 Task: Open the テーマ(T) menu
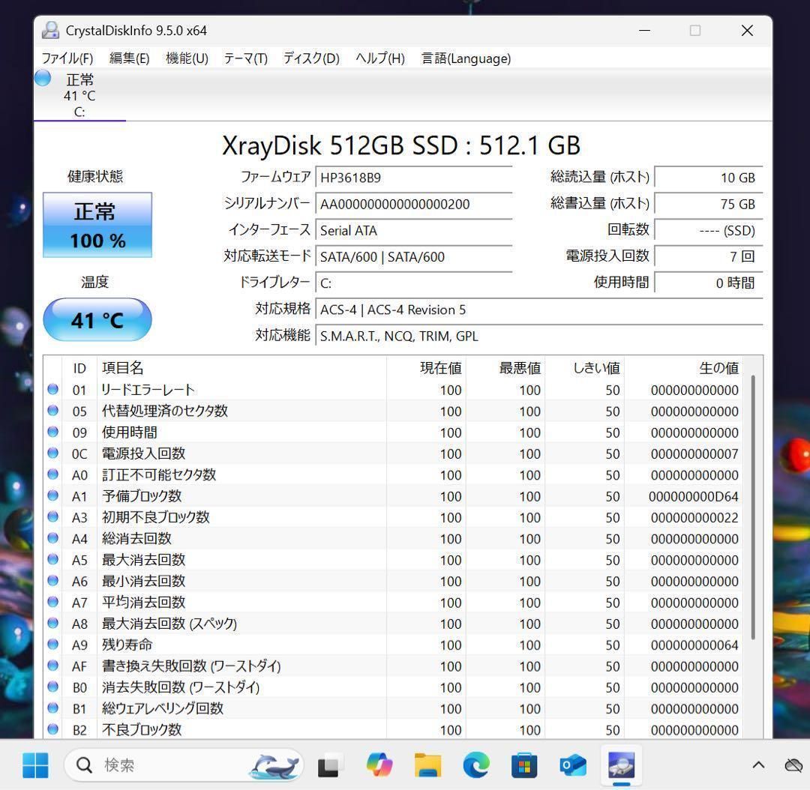click(x=244, y=58)
